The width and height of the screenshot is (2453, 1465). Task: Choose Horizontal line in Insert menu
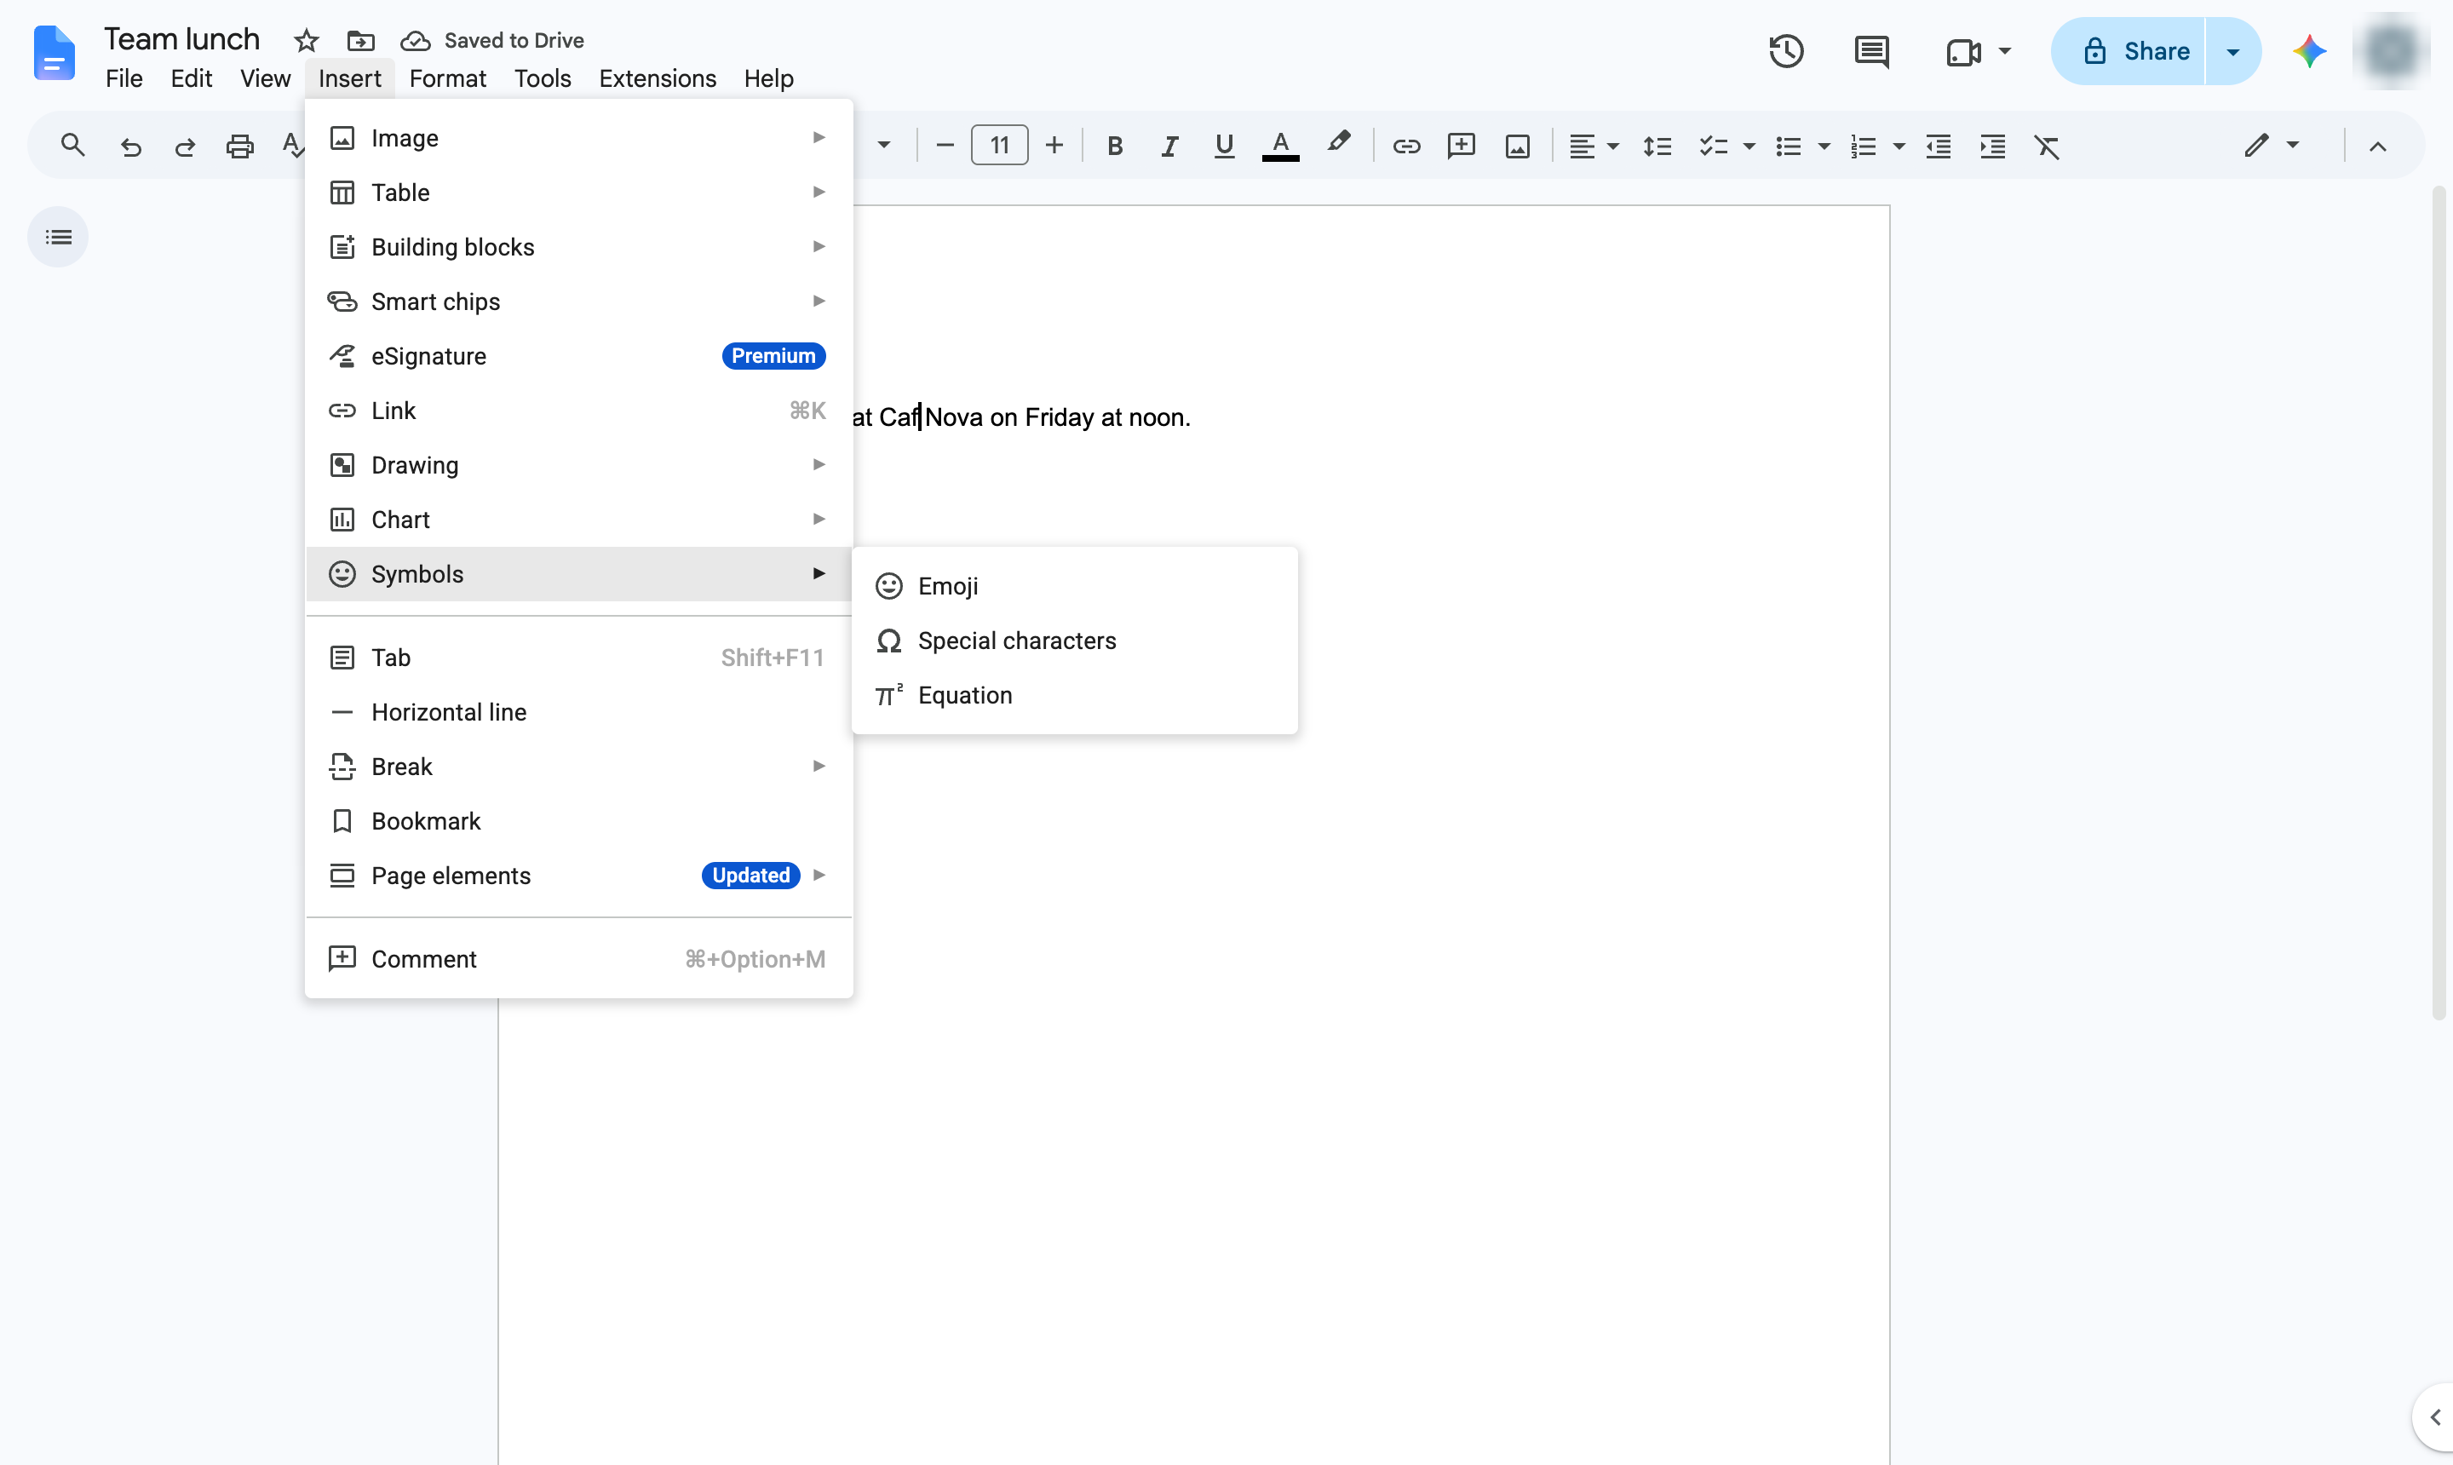578,712
